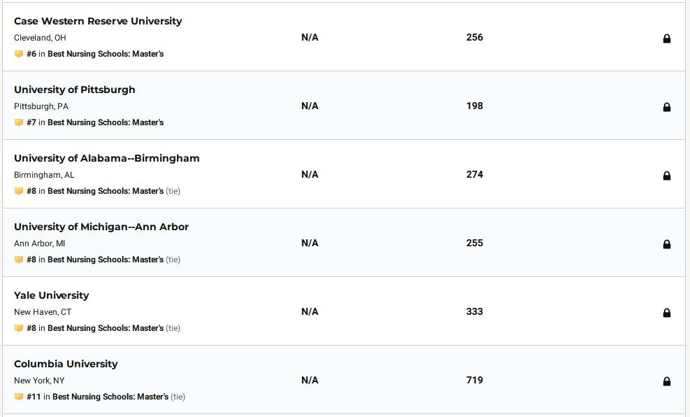Click the lock icon in University of Pittsburgh row

pyautogui.click(x=667, y=107)
